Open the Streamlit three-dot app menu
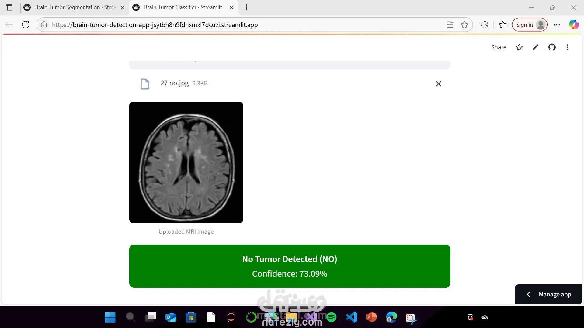This screenshot has height=328, width=584. pos(567,47)
